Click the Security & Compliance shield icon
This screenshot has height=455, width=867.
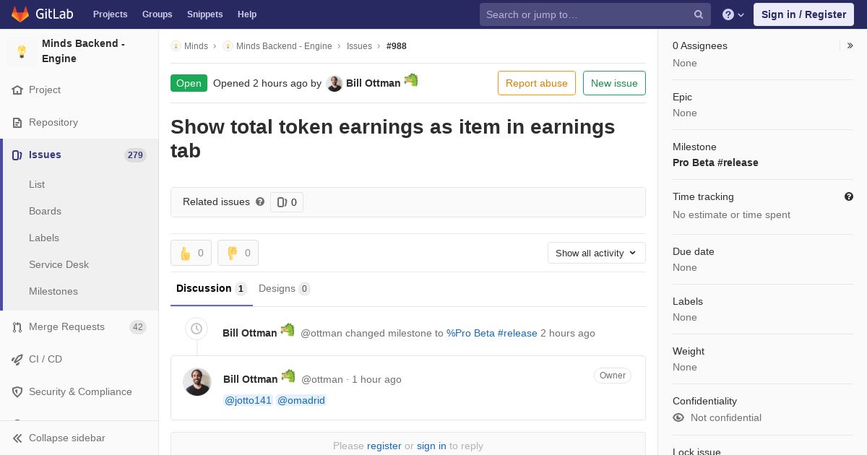17,392
